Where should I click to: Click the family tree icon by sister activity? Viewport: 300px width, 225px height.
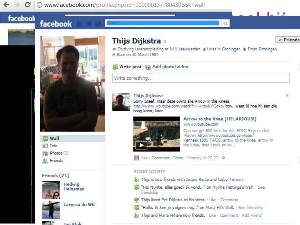click(137, 200)
